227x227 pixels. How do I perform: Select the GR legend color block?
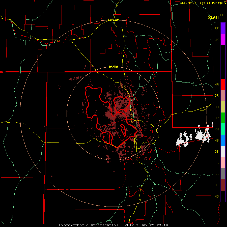pos(223,96)
